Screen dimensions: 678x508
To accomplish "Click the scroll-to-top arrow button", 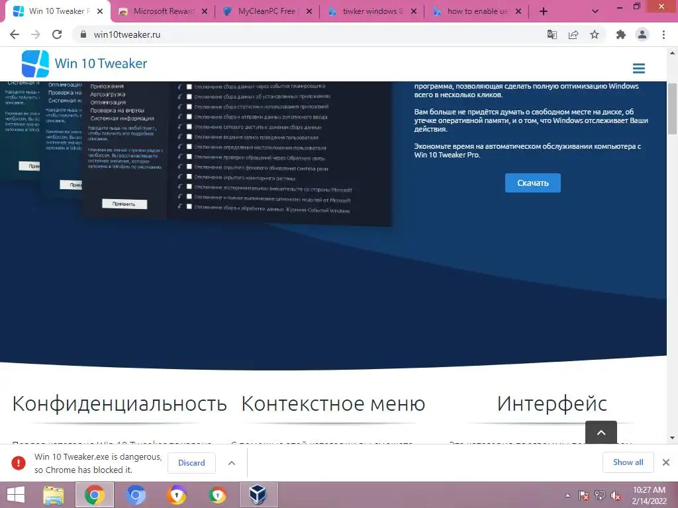I will 601,432.
